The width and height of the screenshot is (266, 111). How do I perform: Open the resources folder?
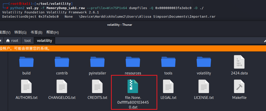(x=133, y=62)
